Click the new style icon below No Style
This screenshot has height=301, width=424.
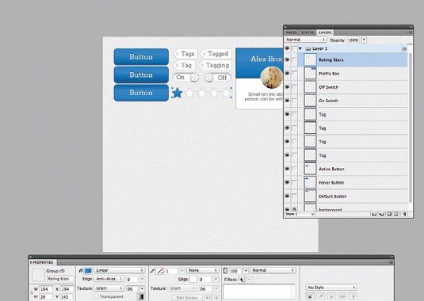click(310, 296)
